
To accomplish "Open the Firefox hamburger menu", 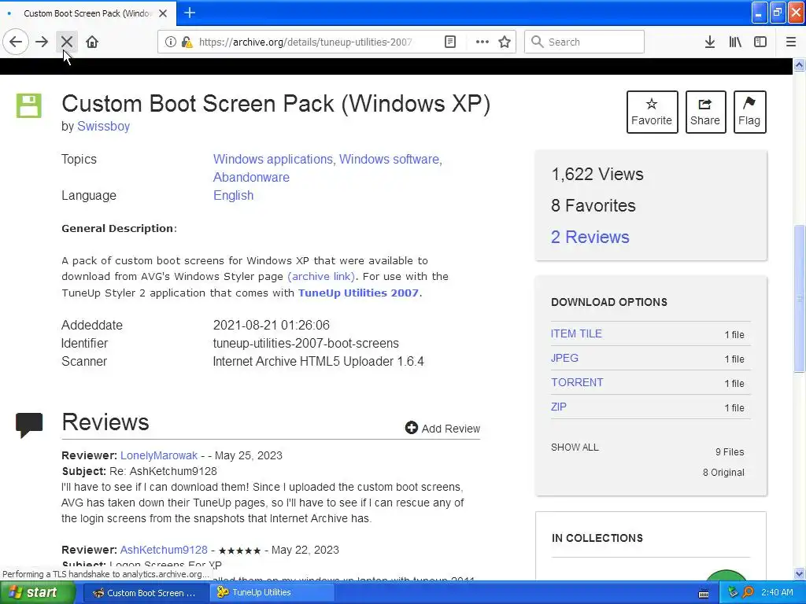I will [790, 42].
